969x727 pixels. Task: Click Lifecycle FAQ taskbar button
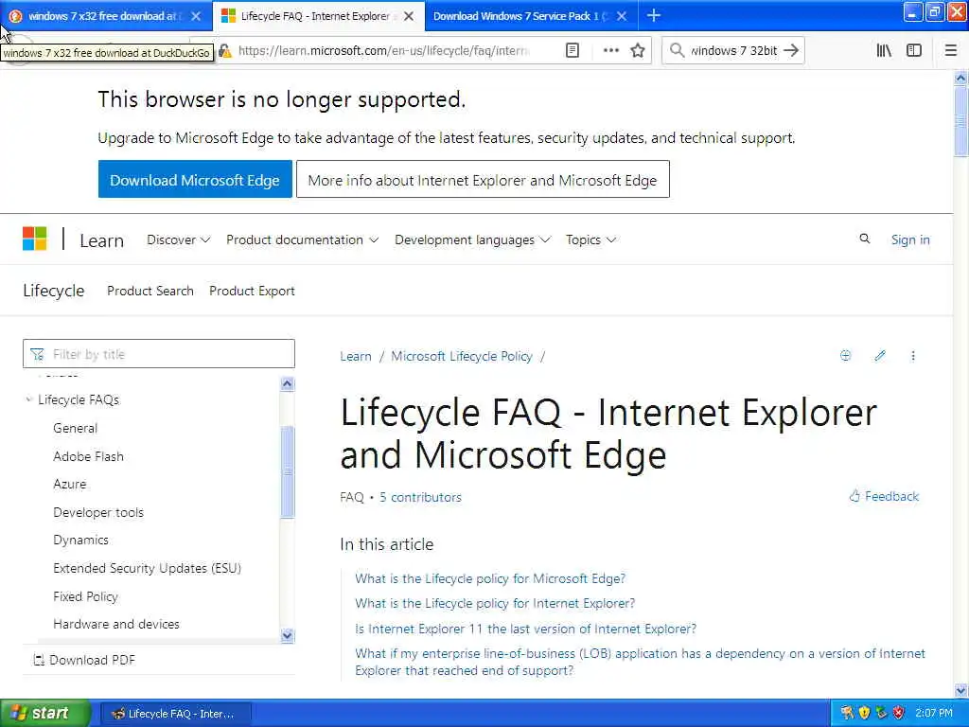coord(175,714)
